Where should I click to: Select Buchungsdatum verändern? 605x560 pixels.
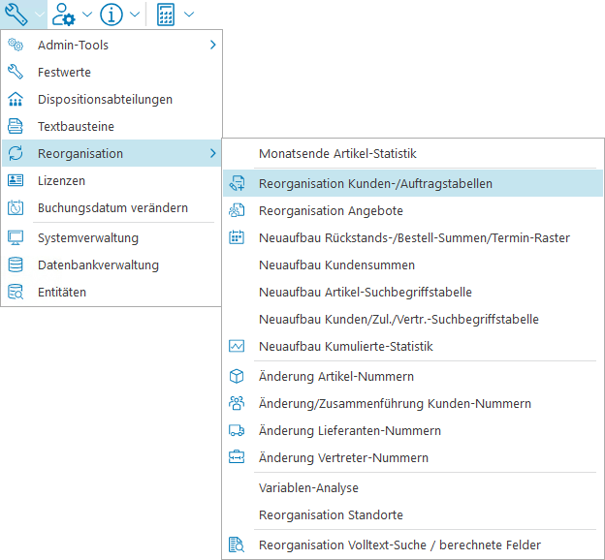[x=112, y=207]
